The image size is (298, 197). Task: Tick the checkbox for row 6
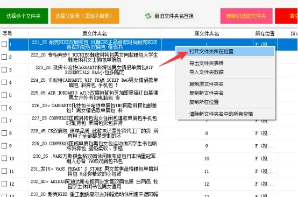(x=4, y=108)
